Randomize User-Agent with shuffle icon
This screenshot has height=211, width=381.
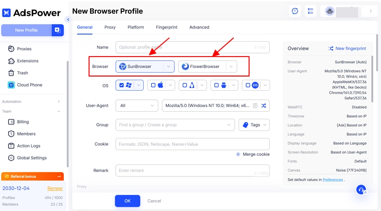click(x=264, y=105)
